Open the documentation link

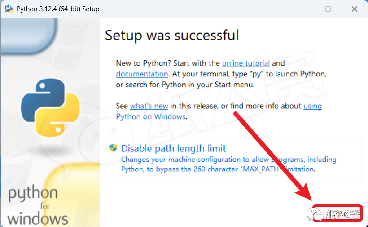point(142,74)
